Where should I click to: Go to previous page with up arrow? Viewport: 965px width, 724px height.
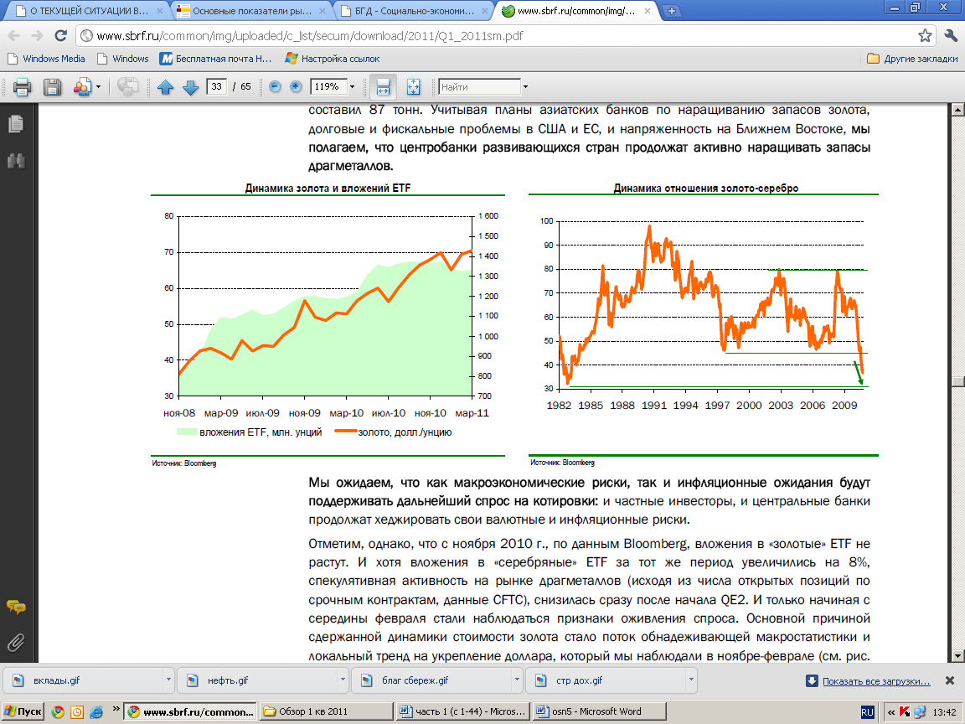pyautogui.click(x=165, y=87)
